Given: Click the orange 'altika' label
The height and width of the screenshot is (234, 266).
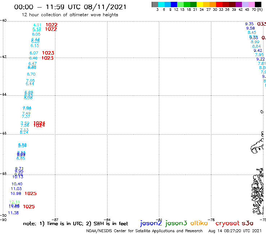Looking at the screenshot, I should [x=199, y=223].
